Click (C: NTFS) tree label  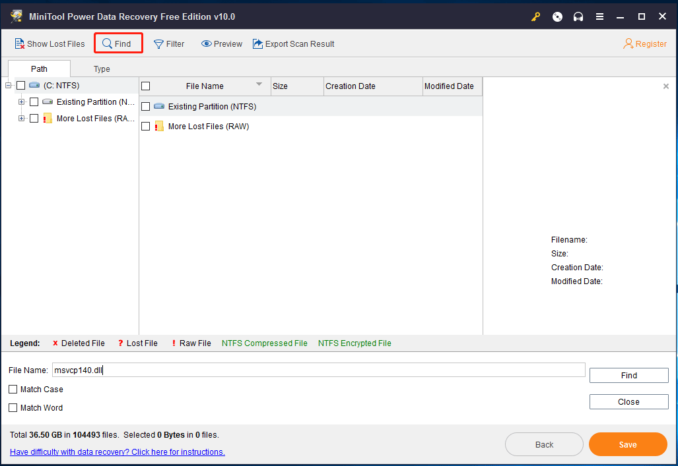[61, 86]
